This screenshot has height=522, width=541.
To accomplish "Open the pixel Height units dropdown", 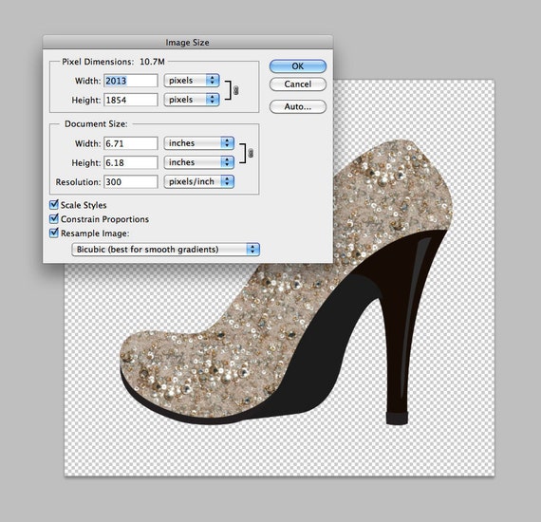I will (x=192, y=100).
